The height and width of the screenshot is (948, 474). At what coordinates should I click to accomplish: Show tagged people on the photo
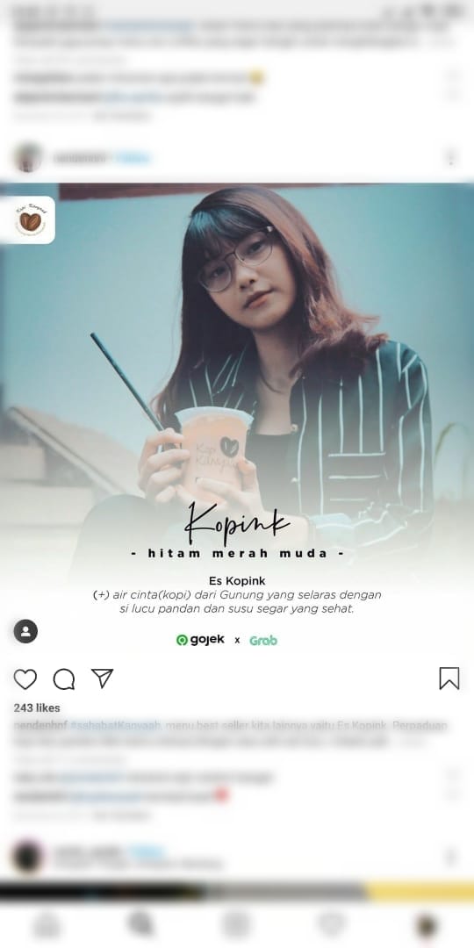point(25,631)
